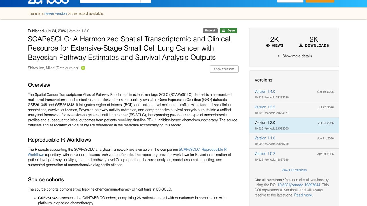This screenshot has width=367, height=206.
Task: Click the record title starting SCAPeSCLC
Action: point(129,48)
